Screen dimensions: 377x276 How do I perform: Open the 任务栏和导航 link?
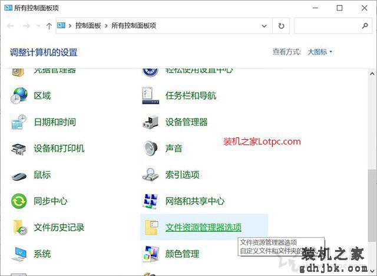191,96
